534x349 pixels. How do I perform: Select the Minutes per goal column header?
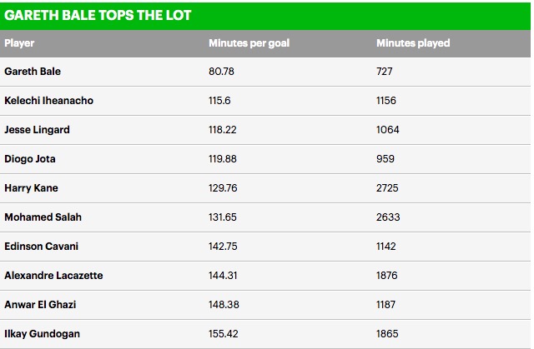pyautogui.click(x=249, y=43)
